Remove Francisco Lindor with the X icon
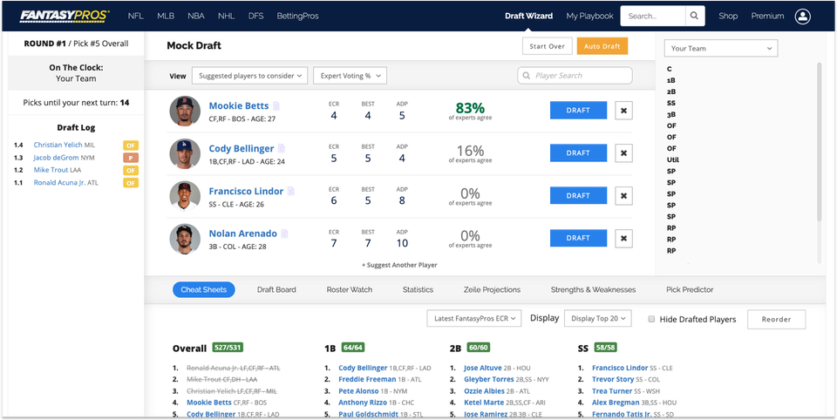The image size is (837, 420). 623,196
